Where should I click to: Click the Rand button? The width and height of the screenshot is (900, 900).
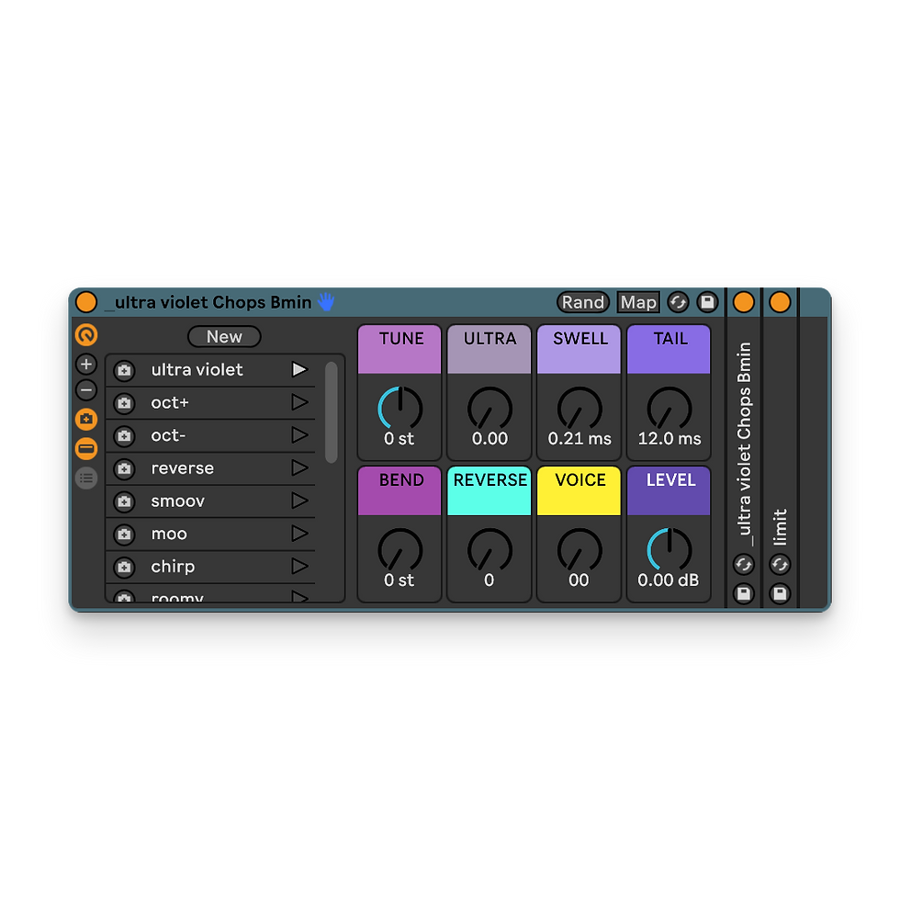[582, 302]
